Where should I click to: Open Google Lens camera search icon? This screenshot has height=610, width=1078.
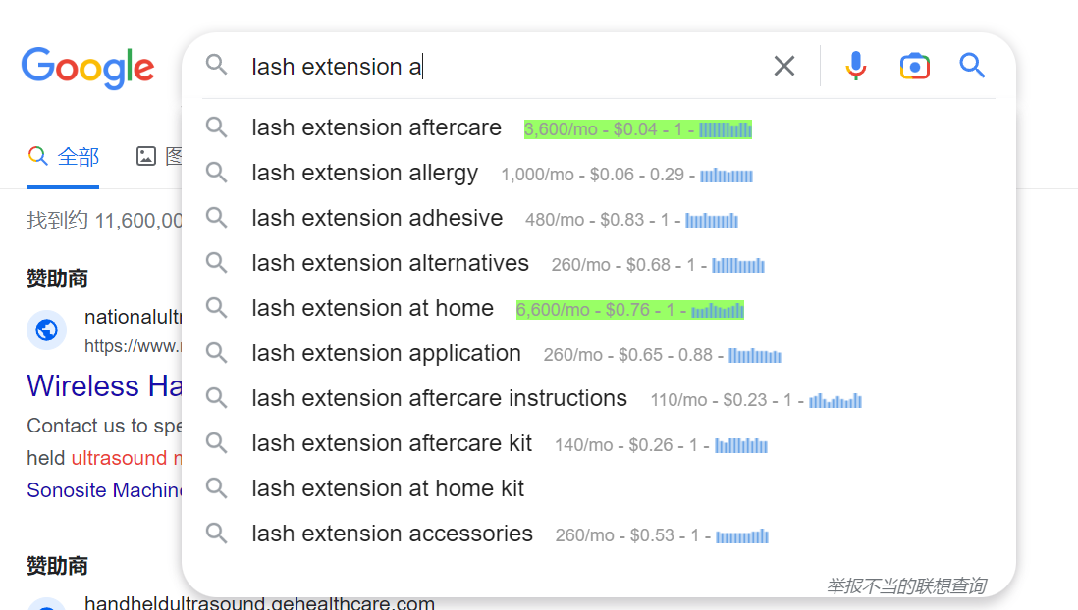tap(914, 66)
